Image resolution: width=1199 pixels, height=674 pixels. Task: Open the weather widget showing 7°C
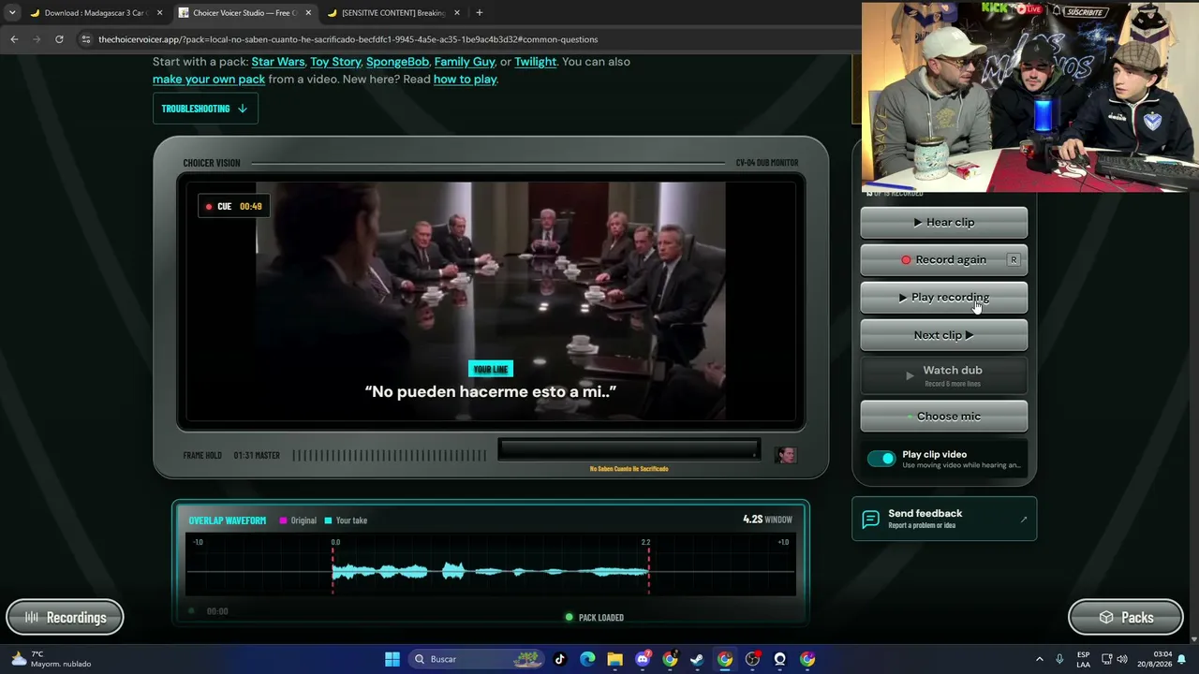tap(52, 659)
